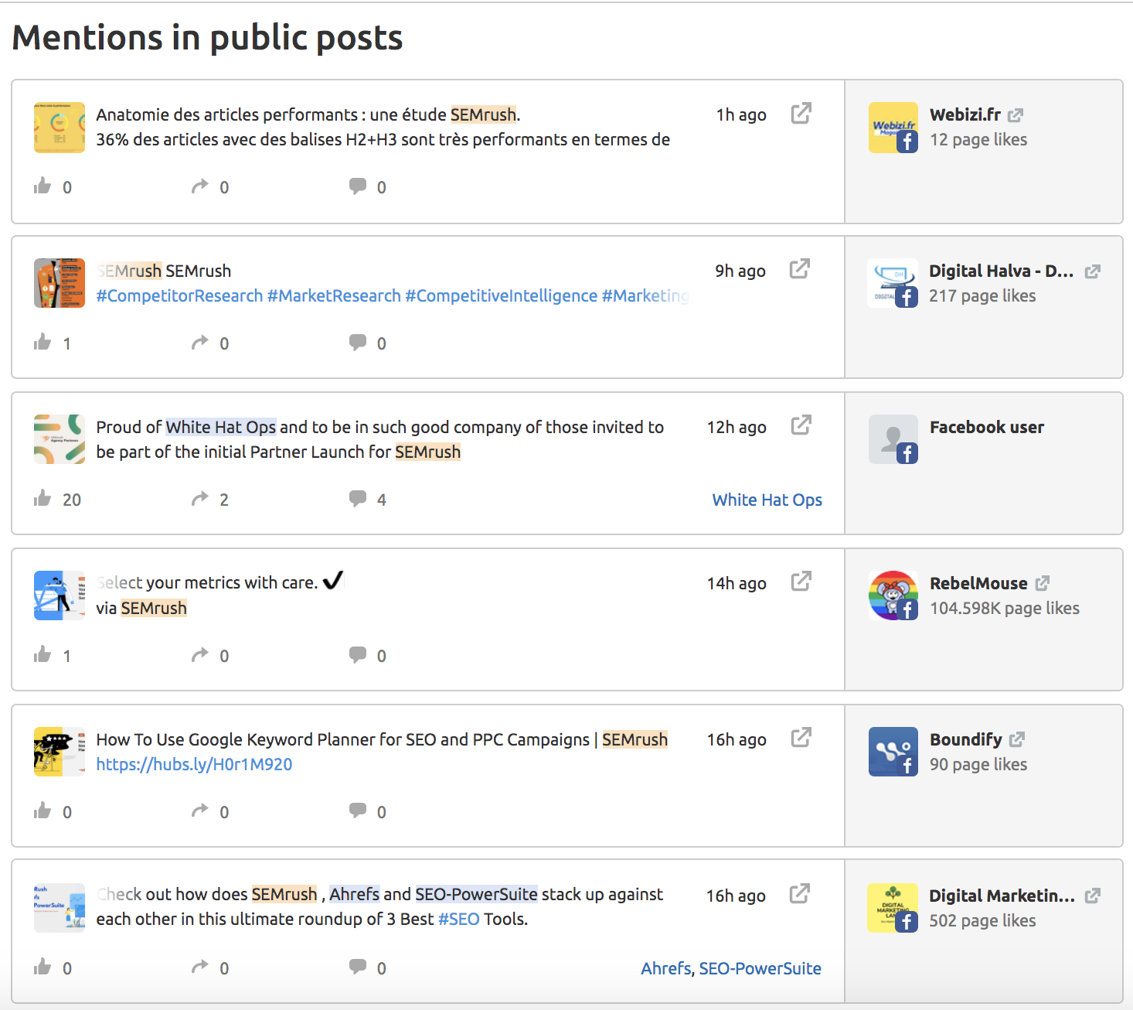This screenshot has height=1010, width=1133.
Task: Open the Webizi.fr page name
Action: pos(965,114)
